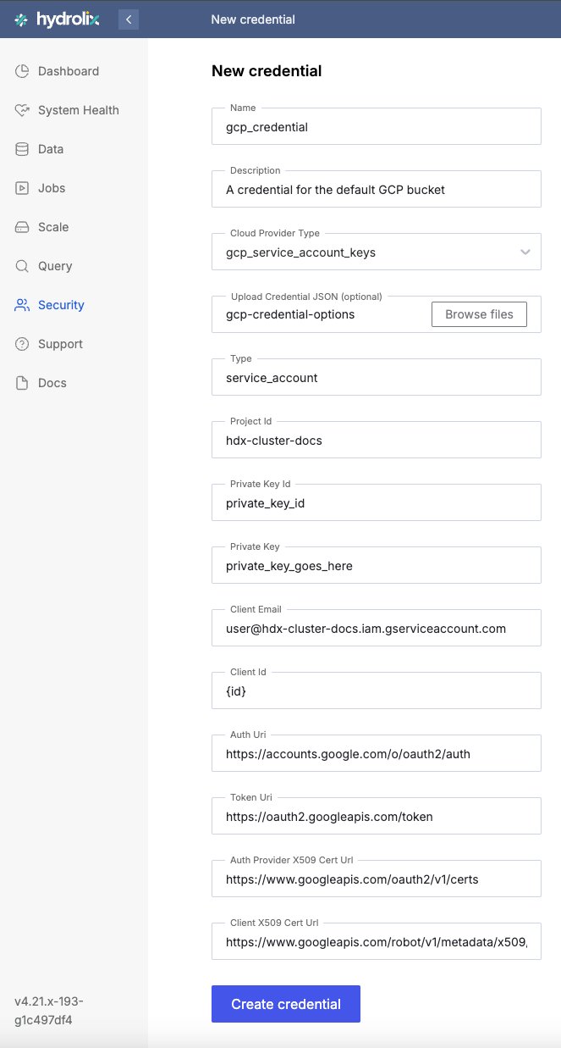Open Security via the users icon
561x1048 pixels.
(25, 305)
